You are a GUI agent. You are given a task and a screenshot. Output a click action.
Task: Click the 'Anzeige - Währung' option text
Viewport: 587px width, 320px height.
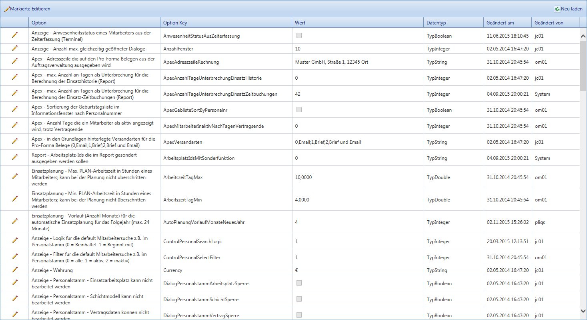pyautogui.click(x=52, y=270)
